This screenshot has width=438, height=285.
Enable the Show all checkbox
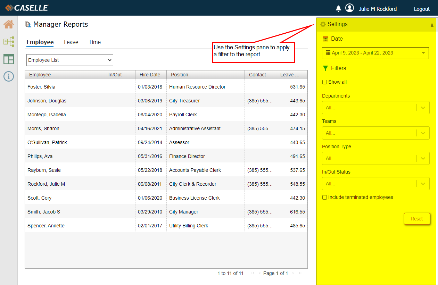click(324, 82)
